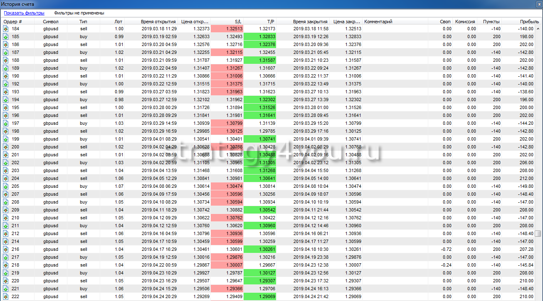Select the order 190 row icon
This screenshot has height=301, width=543.
pos(5,76)
